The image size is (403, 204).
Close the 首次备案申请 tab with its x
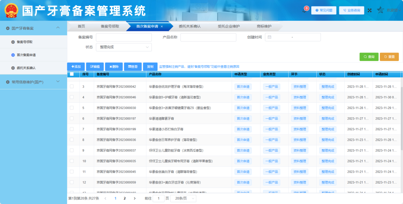(x=162, y=26)
